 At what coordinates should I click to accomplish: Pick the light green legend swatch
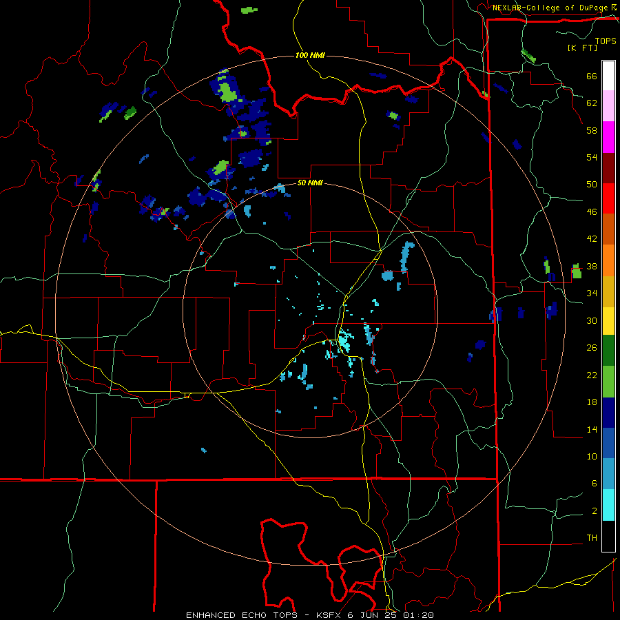pyautogui.click(x=608, y=382)
